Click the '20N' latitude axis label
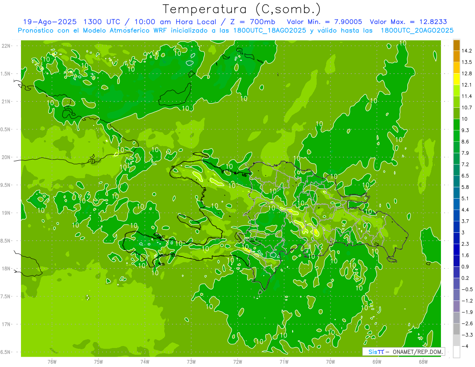The height and width of the screenshot is (367, 475). (x=6, y=157)
